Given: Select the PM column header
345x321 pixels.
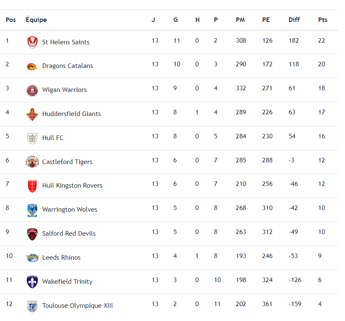Looking at the screenshot, I should pyautogui.click(x=240, y=20).
